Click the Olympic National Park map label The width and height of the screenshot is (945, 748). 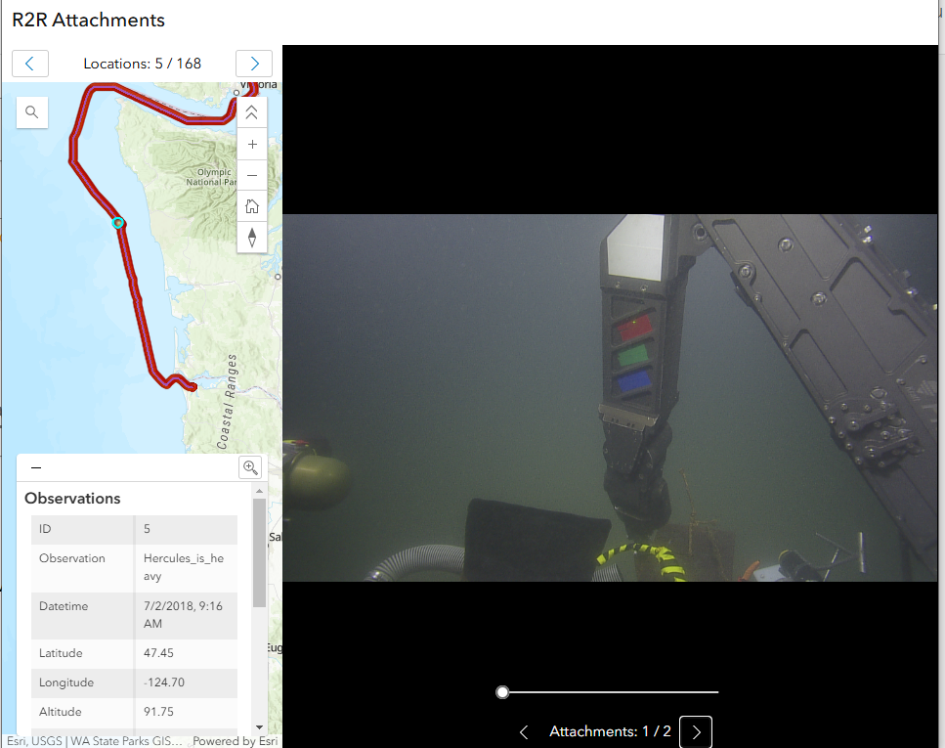click(211, 177)
